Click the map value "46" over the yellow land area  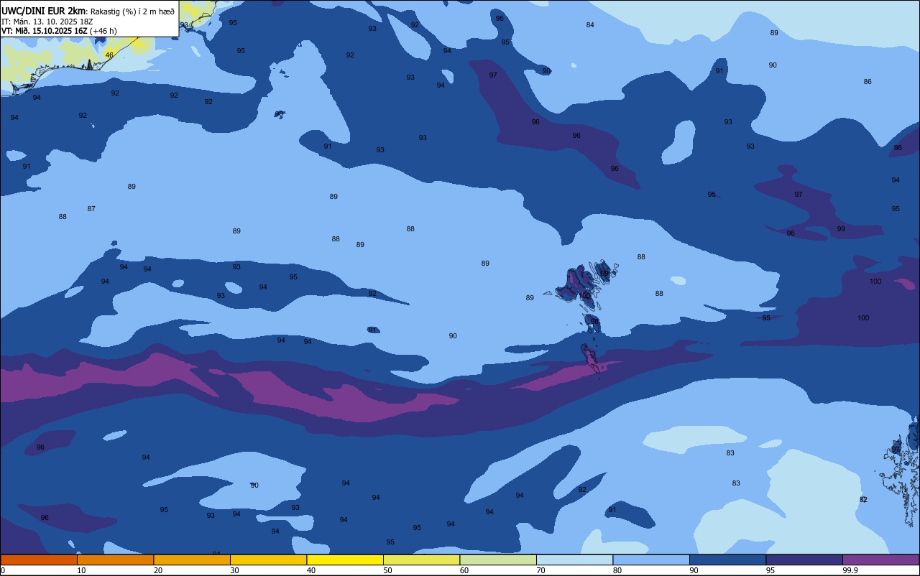(109, 55)
